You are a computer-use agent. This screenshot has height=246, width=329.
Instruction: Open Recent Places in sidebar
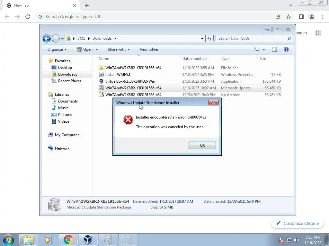[x=69, y=81]
